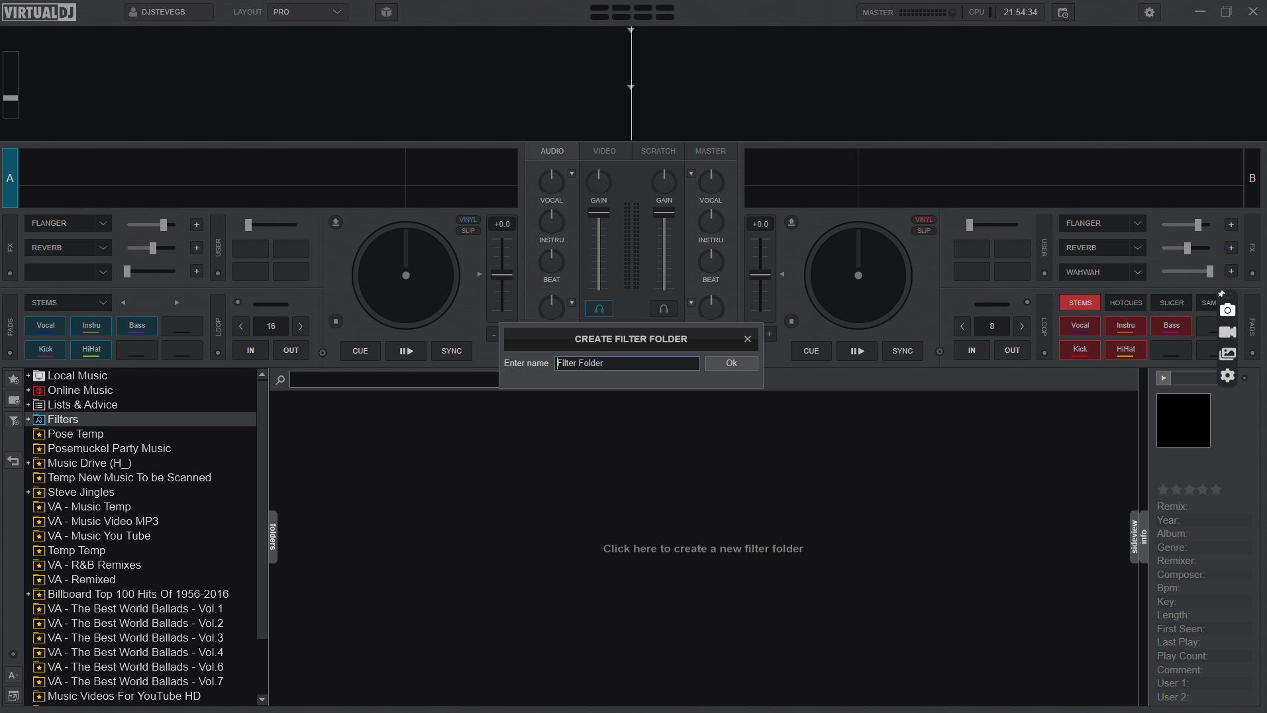
Task: Expand the Local Music folder
Action: 28,375
